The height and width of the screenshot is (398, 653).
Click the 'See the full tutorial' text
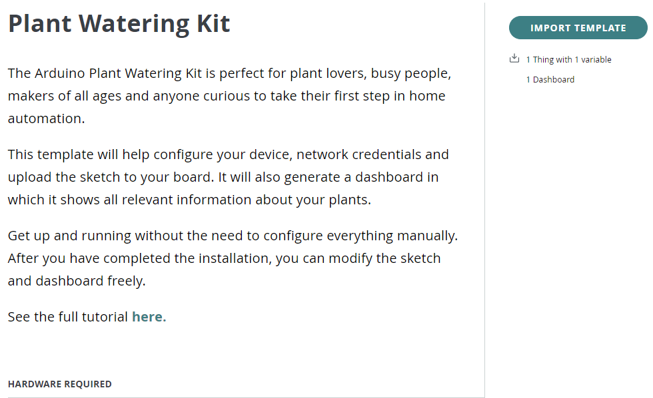(x=67, y=317)
